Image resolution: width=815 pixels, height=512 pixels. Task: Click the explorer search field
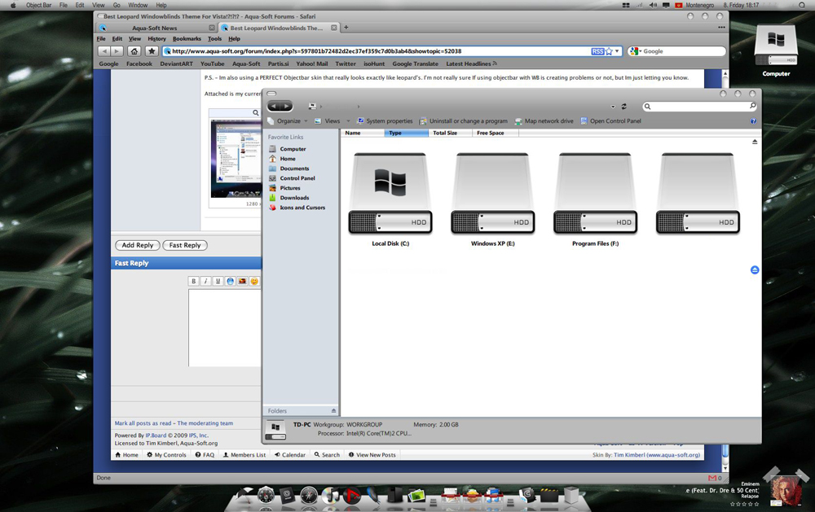click(x=699, y=107)
